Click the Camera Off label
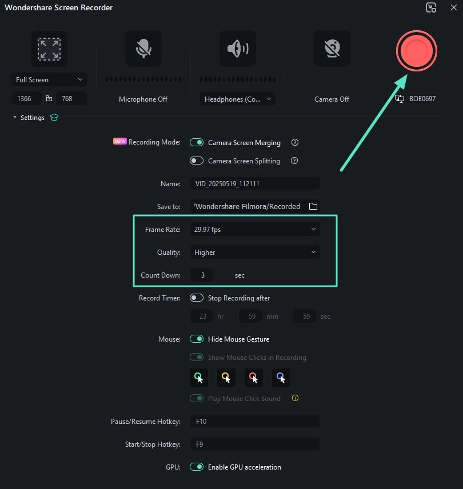The image size is (463, 489). 332,99
